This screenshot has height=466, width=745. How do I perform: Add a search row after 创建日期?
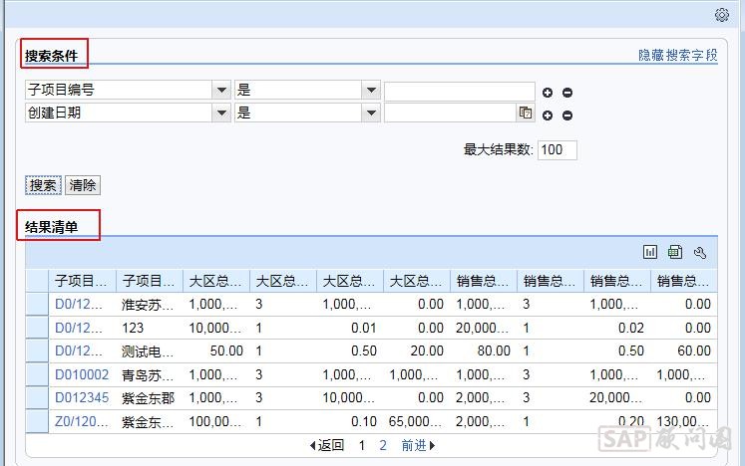pyautogui.click(x=548, y=115)
